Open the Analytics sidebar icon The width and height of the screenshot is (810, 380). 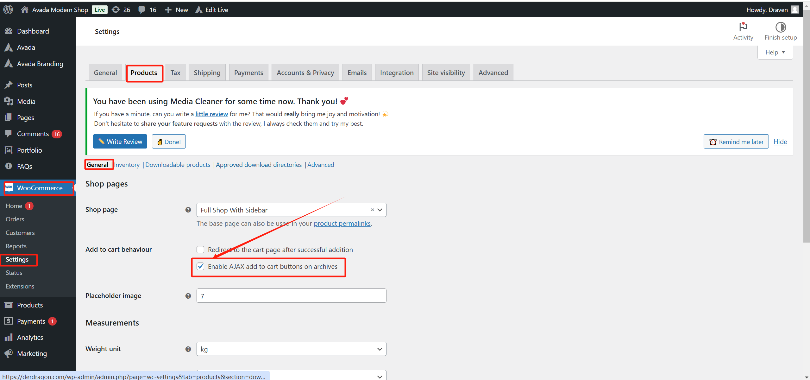tap(9, 337)
